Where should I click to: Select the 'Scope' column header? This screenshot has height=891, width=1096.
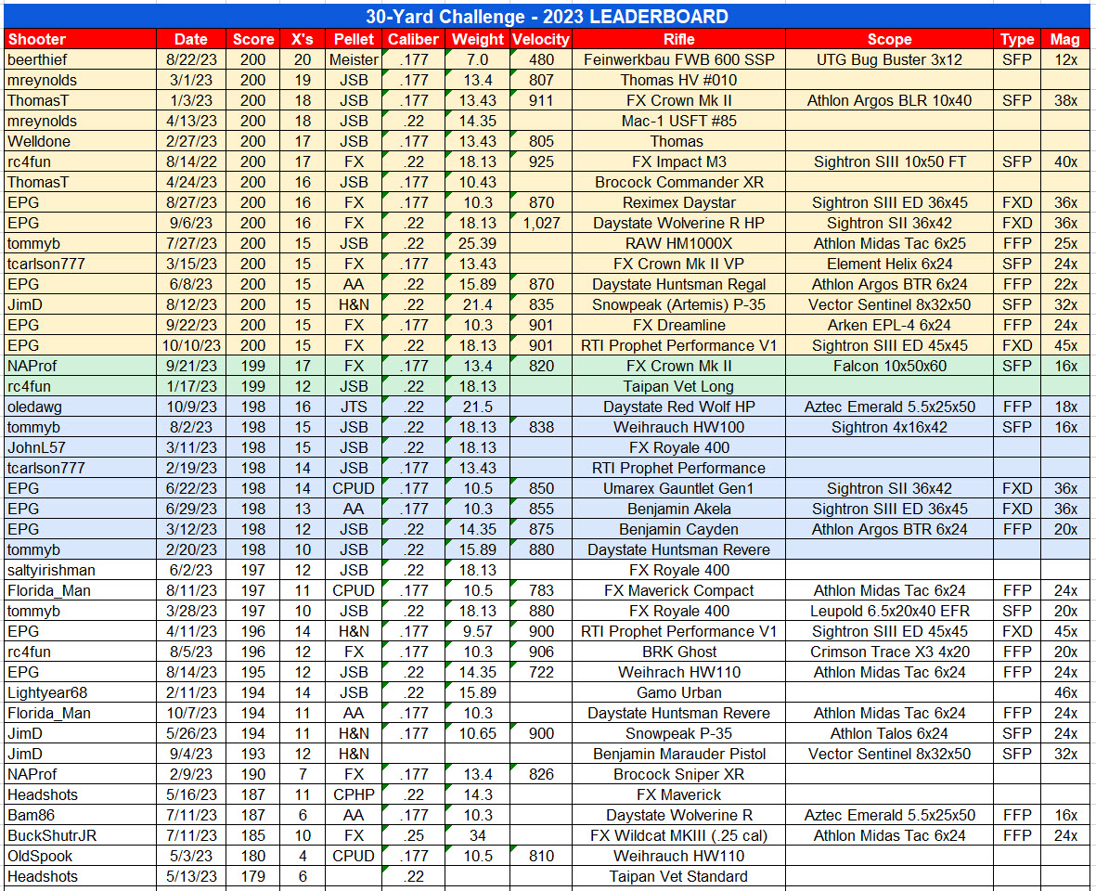coord(889,39)
